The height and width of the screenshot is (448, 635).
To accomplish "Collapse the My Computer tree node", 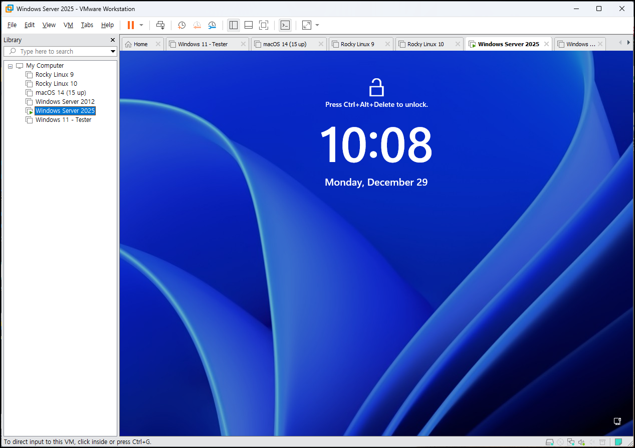I will [x=10, y=66].
